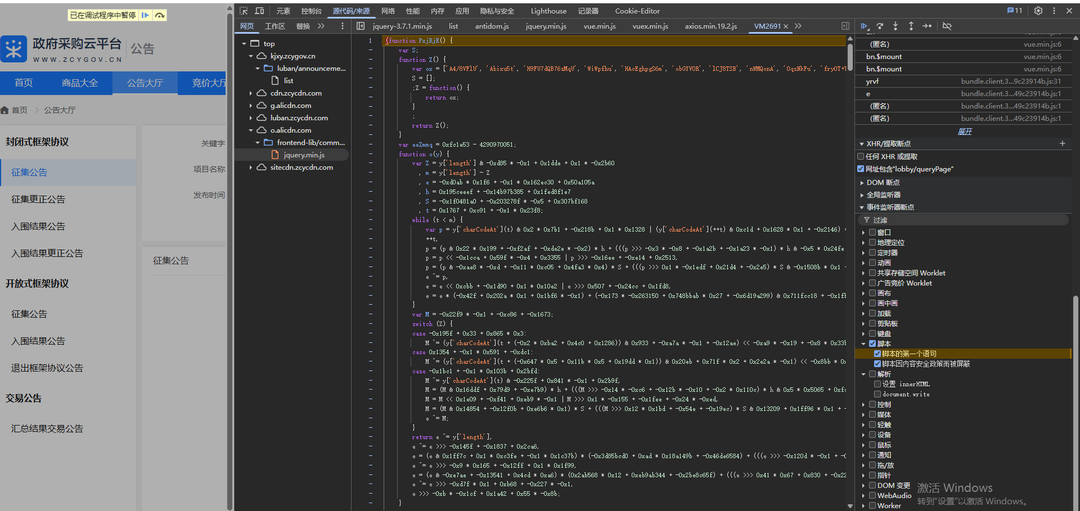The height and width of the screenshot is (511, 1080).
Task: Expand cdn.zcycdn.com domain node
Action: tap(251, 93)
